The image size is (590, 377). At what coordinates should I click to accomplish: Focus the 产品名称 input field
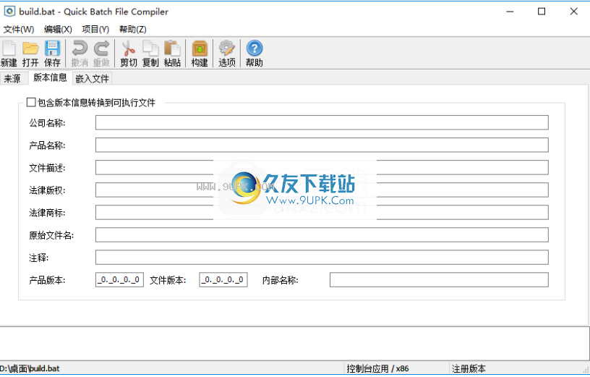pos(322,145)
